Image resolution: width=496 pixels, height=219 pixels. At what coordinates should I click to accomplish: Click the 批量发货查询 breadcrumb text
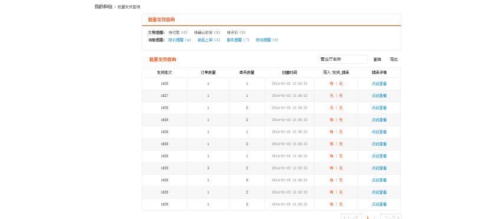[129, 7]
